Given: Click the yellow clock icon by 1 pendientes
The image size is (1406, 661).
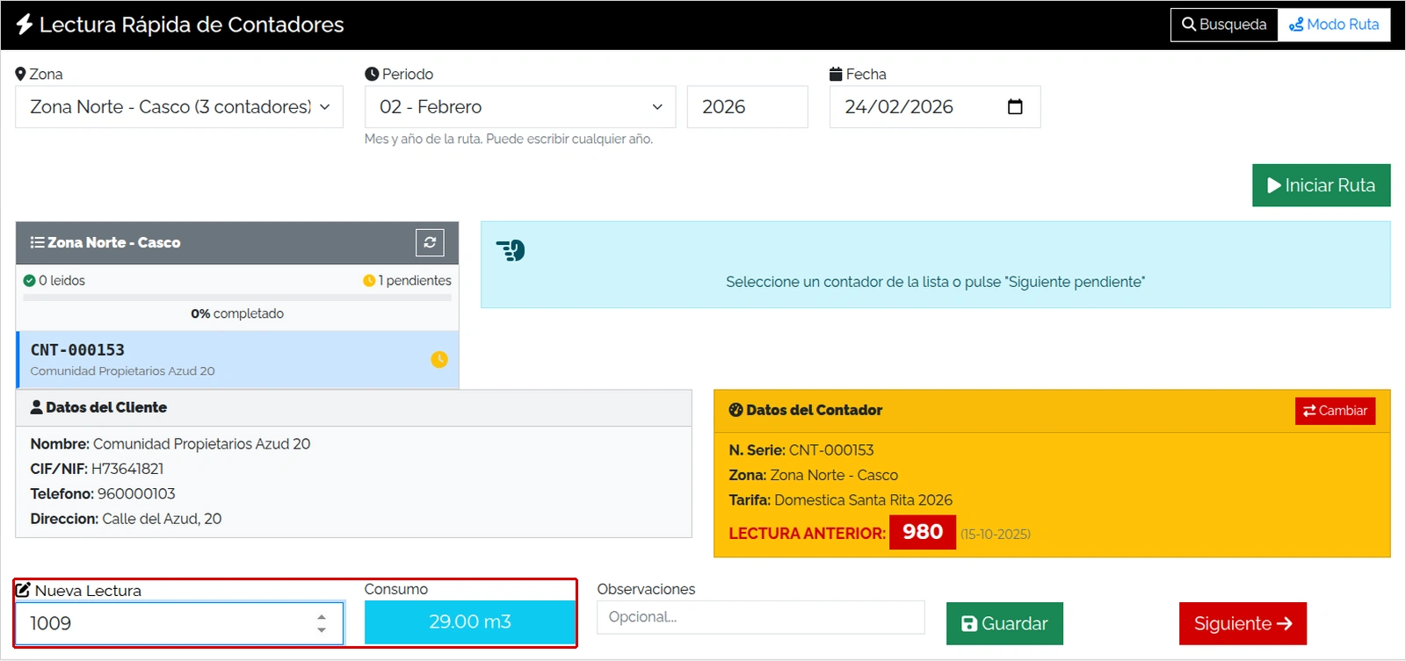Looking at the screenshot, I should coord(369,281).
